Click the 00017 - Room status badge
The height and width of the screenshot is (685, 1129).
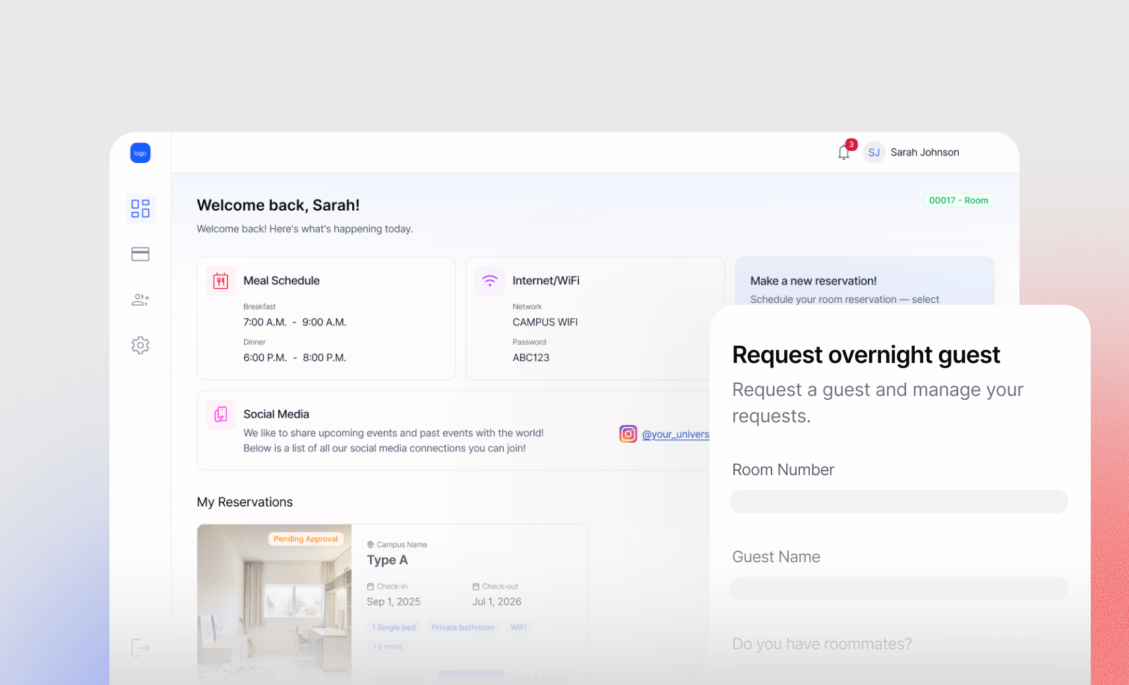pos(958,200)
